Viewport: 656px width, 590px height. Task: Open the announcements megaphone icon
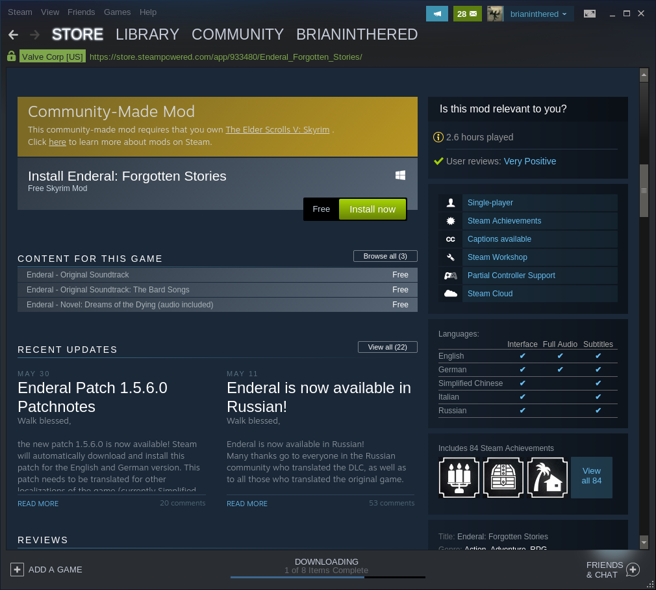pos(436,14)
